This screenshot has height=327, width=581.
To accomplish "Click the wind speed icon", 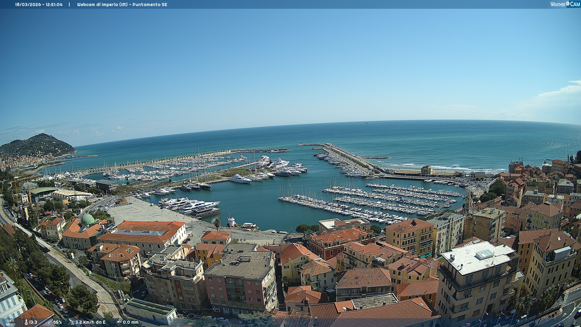I will pos(71,322).
